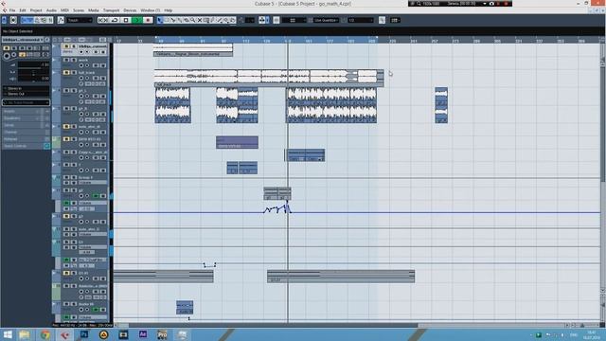Open the Equalizers inspector section
Screen dimensions: 606x341
pos(26,118)
